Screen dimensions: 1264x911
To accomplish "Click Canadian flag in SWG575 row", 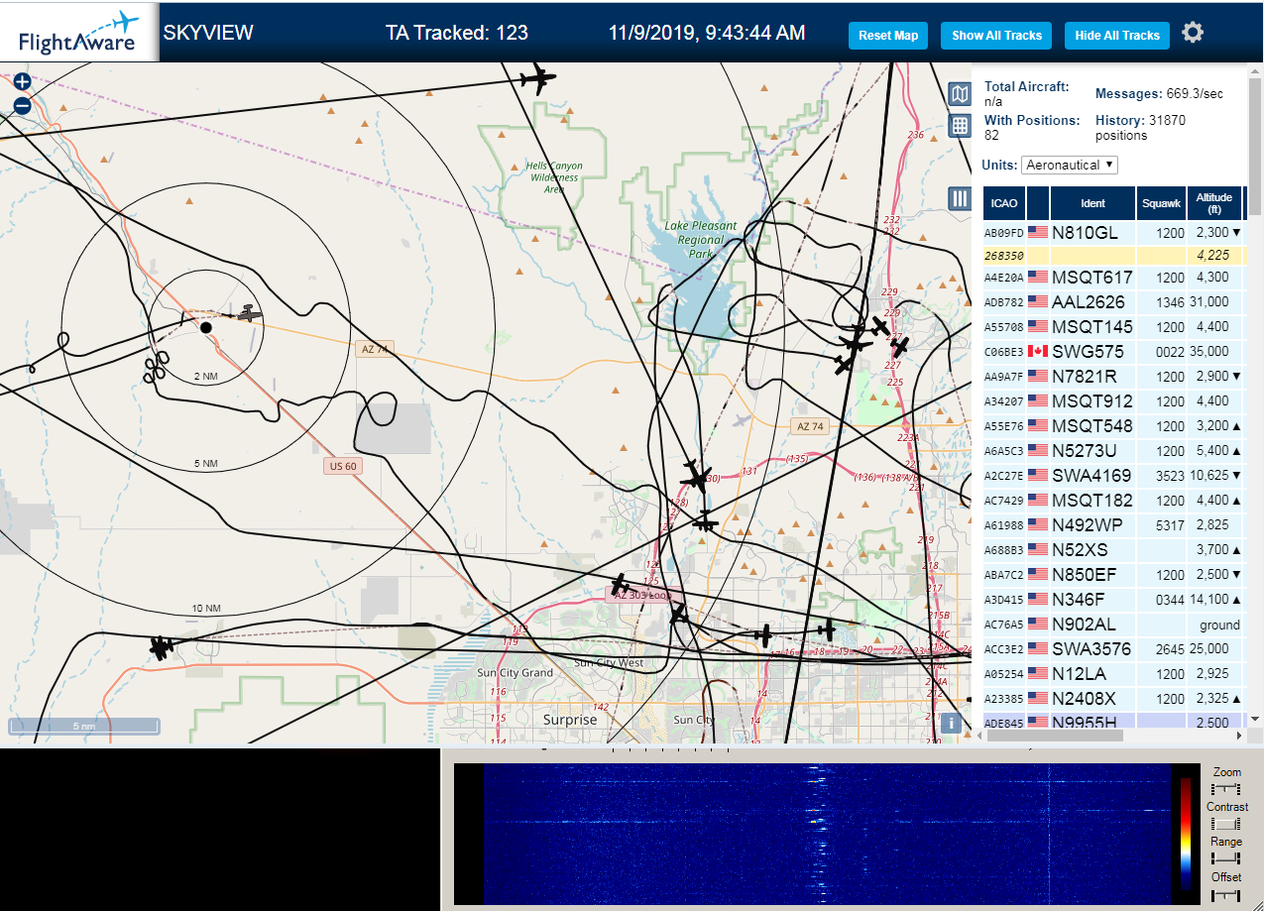I will 1038,351.
